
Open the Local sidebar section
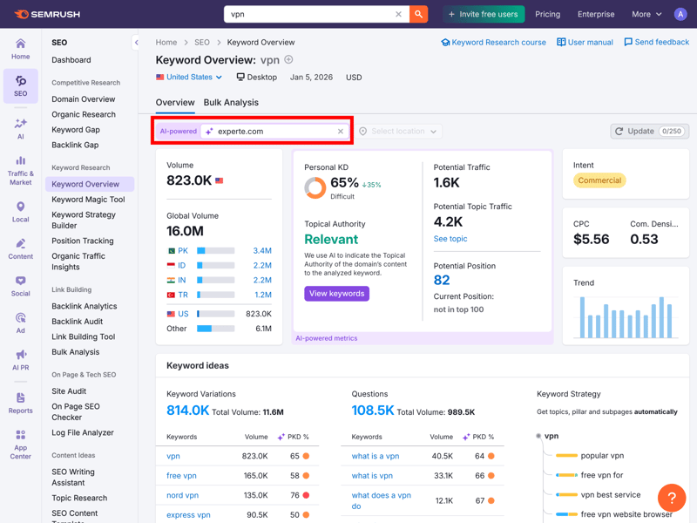(x=20, y=212)
